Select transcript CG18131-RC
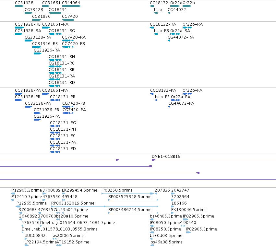Image resolution: width=276 pixels, height=247 pixels. click(x=55, y=66)
